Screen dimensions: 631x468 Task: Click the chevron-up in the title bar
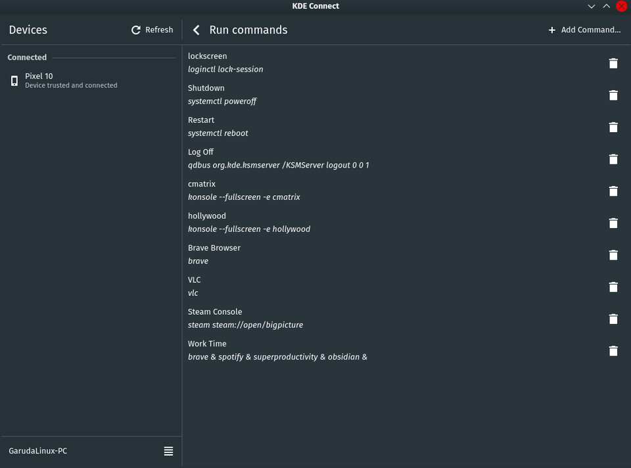click(x=605, y=6)
